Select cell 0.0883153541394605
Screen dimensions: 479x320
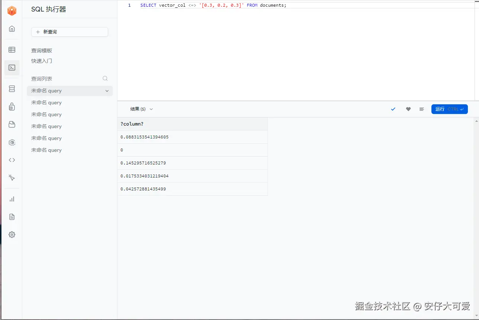click(192, 137)
